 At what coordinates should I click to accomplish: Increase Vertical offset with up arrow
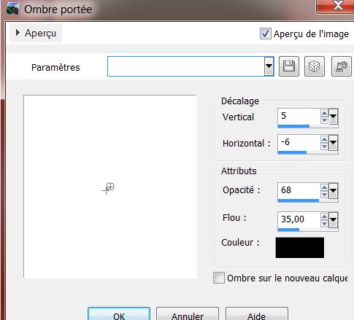pyautogui.click(x=324, y=113)
